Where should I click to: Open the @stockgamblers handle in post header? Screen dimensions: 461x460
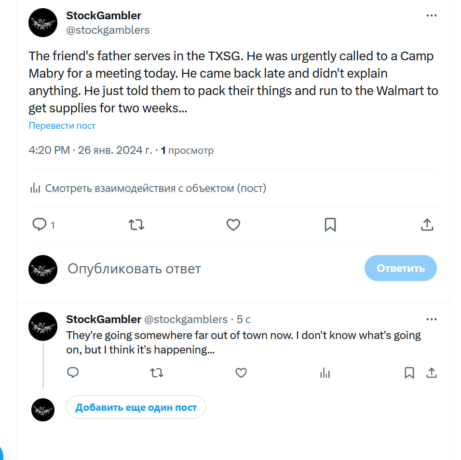[108, 30]
